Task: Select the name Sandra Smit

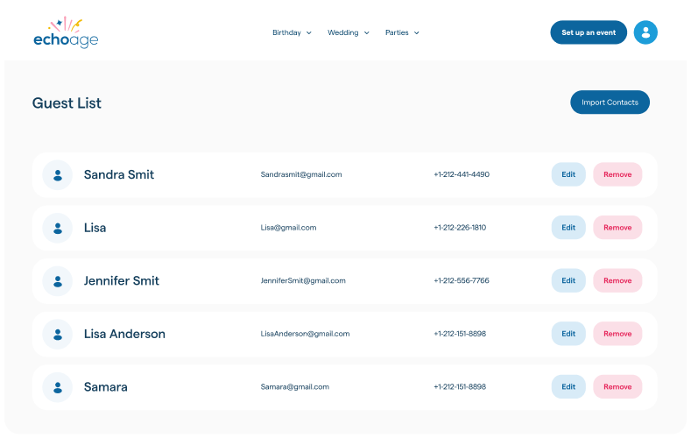Action: tap(119, 174)
